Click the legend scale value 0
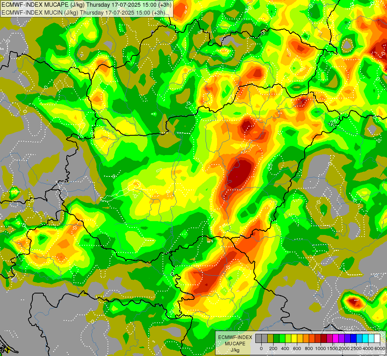The width and height of the screenshot is (387, 356). (x=261, y=348)
